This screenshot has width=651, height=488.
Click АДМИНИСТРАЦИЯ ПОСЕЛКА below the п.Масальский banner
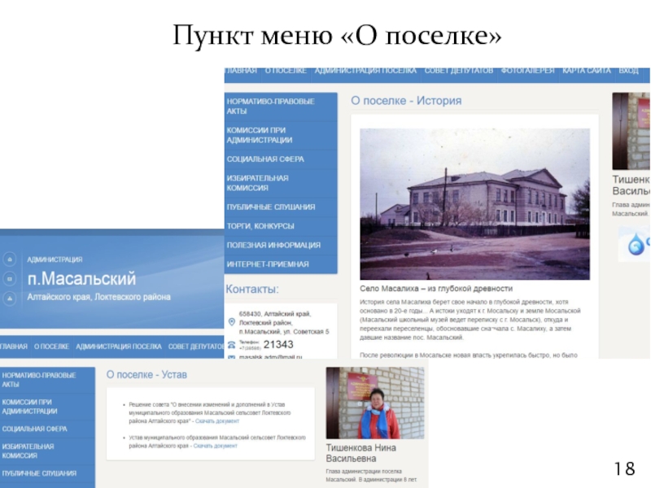[x=118, y=346]
